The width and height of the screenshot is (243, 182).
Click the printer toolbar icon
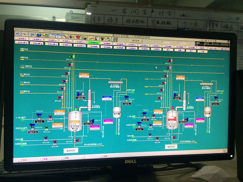pos(108,39)
